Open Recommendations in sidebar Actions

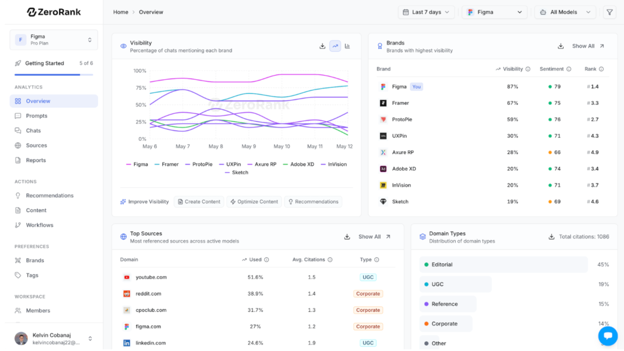(x=54, y=196)
